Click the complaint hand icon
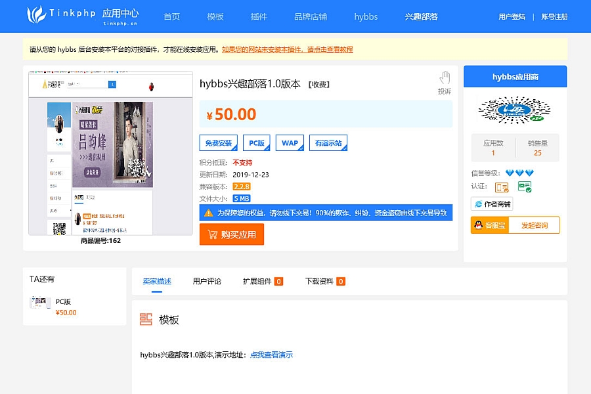591x394 pixels. point(445,77)
